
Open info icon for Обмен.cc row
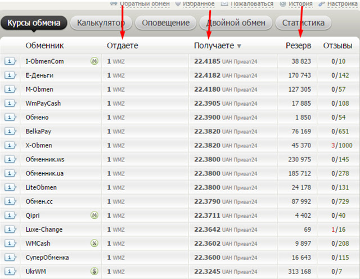point(10,201)
